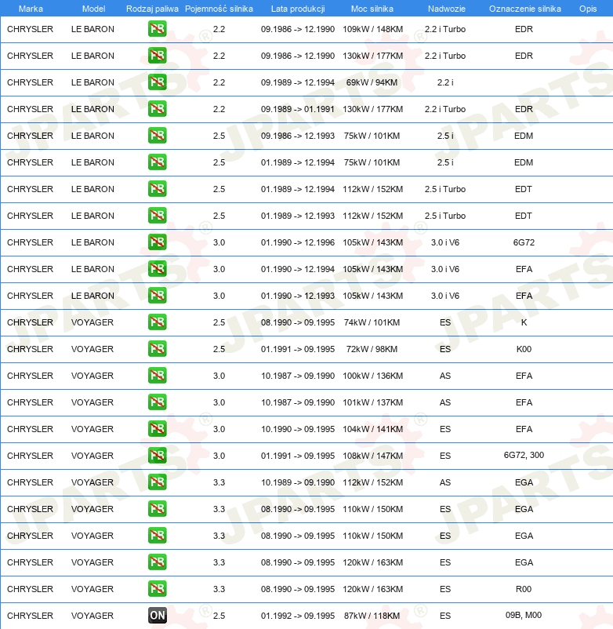Click the Nadwozie column header
613x629 pixels.
[445, 9]
